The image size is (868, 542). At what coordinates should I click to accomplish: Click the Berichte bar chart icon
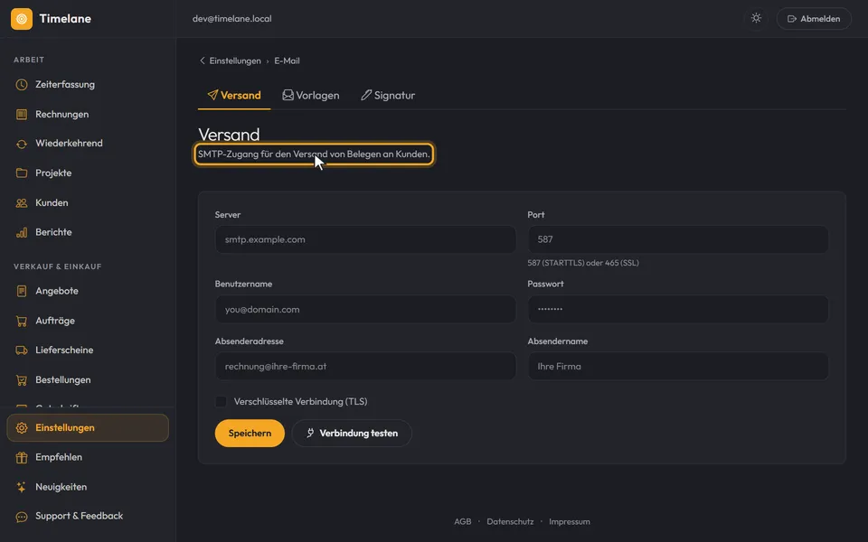22,232
